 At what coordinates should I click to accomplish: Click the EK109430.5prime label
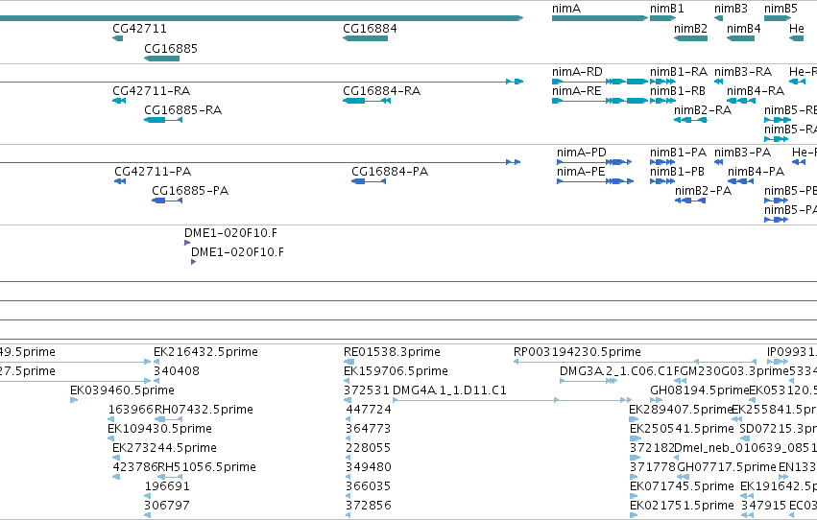(x=159, y=429)
